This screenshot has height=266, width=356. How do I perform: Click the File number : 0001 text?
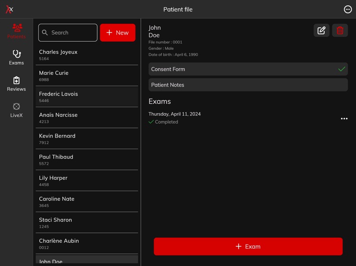point(165,42)
